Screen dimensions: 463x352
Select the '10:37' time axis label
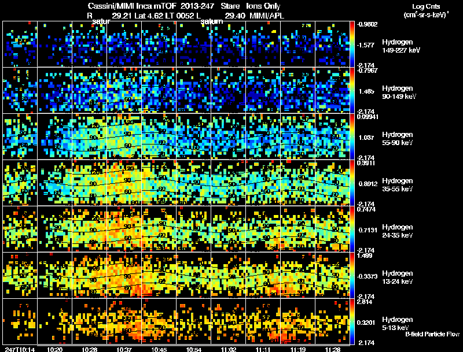coord(124,349)
